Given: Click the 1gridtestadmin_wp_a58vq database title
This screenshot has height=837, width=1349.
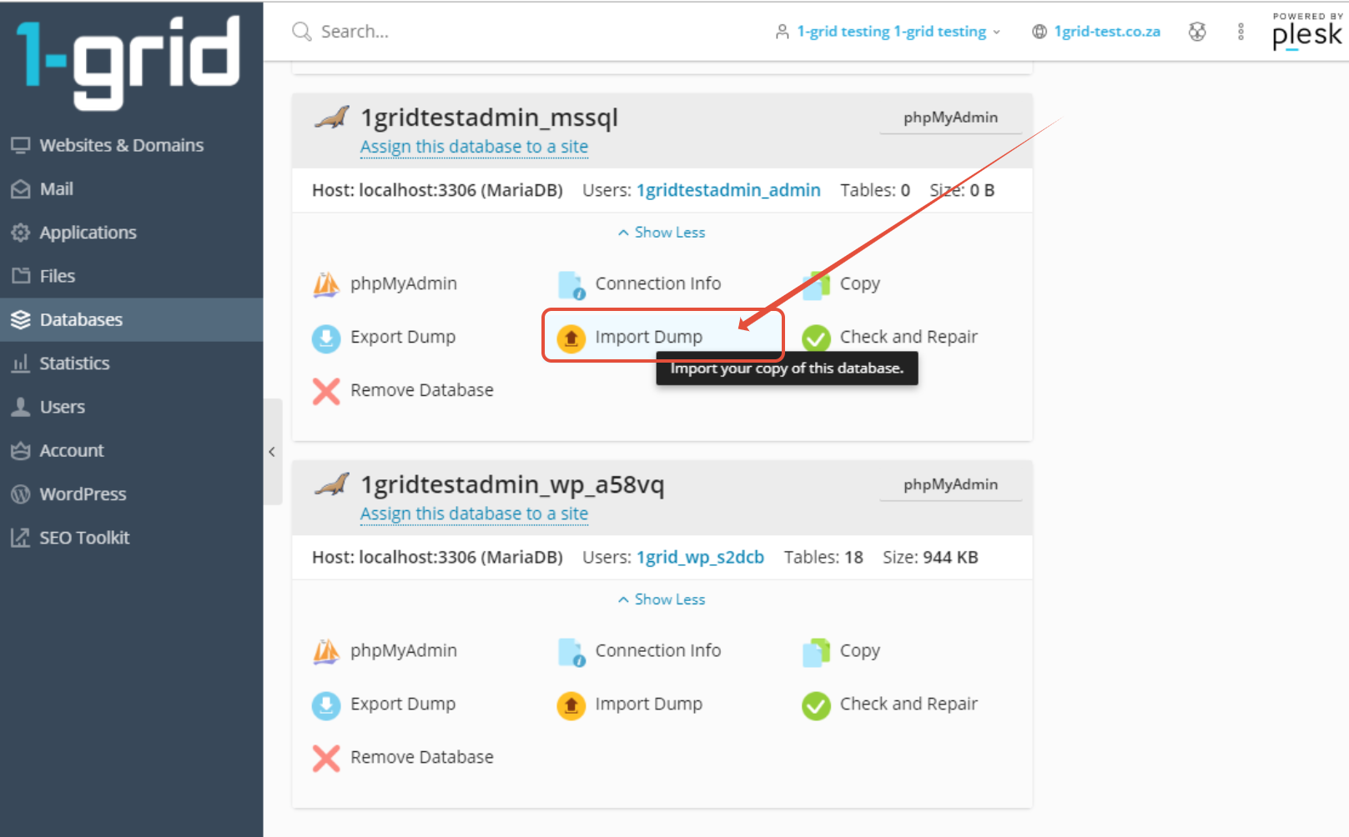Looking at the screenshot, I should click(512, 484).
